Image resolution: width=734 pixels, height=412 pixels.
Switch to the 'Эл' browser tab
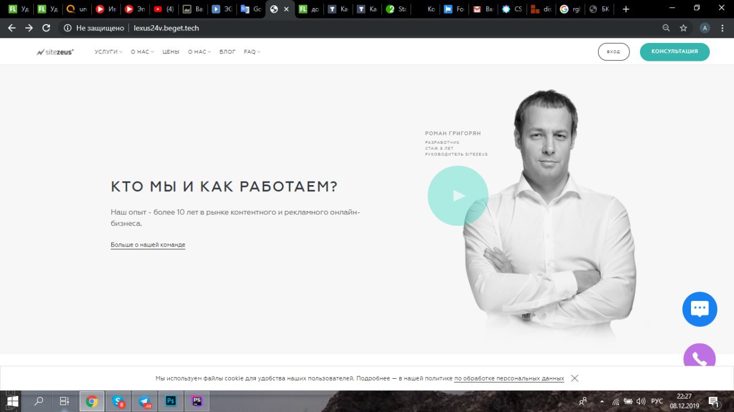tap(135, 9)
